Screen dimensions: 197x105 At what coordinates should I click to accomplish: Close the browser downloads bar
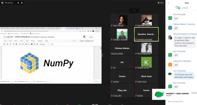100,82
